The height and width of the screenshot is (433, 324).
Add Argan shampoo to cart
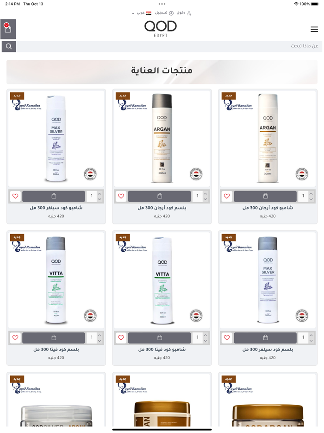pyautogui.click(x=265, y=196)
